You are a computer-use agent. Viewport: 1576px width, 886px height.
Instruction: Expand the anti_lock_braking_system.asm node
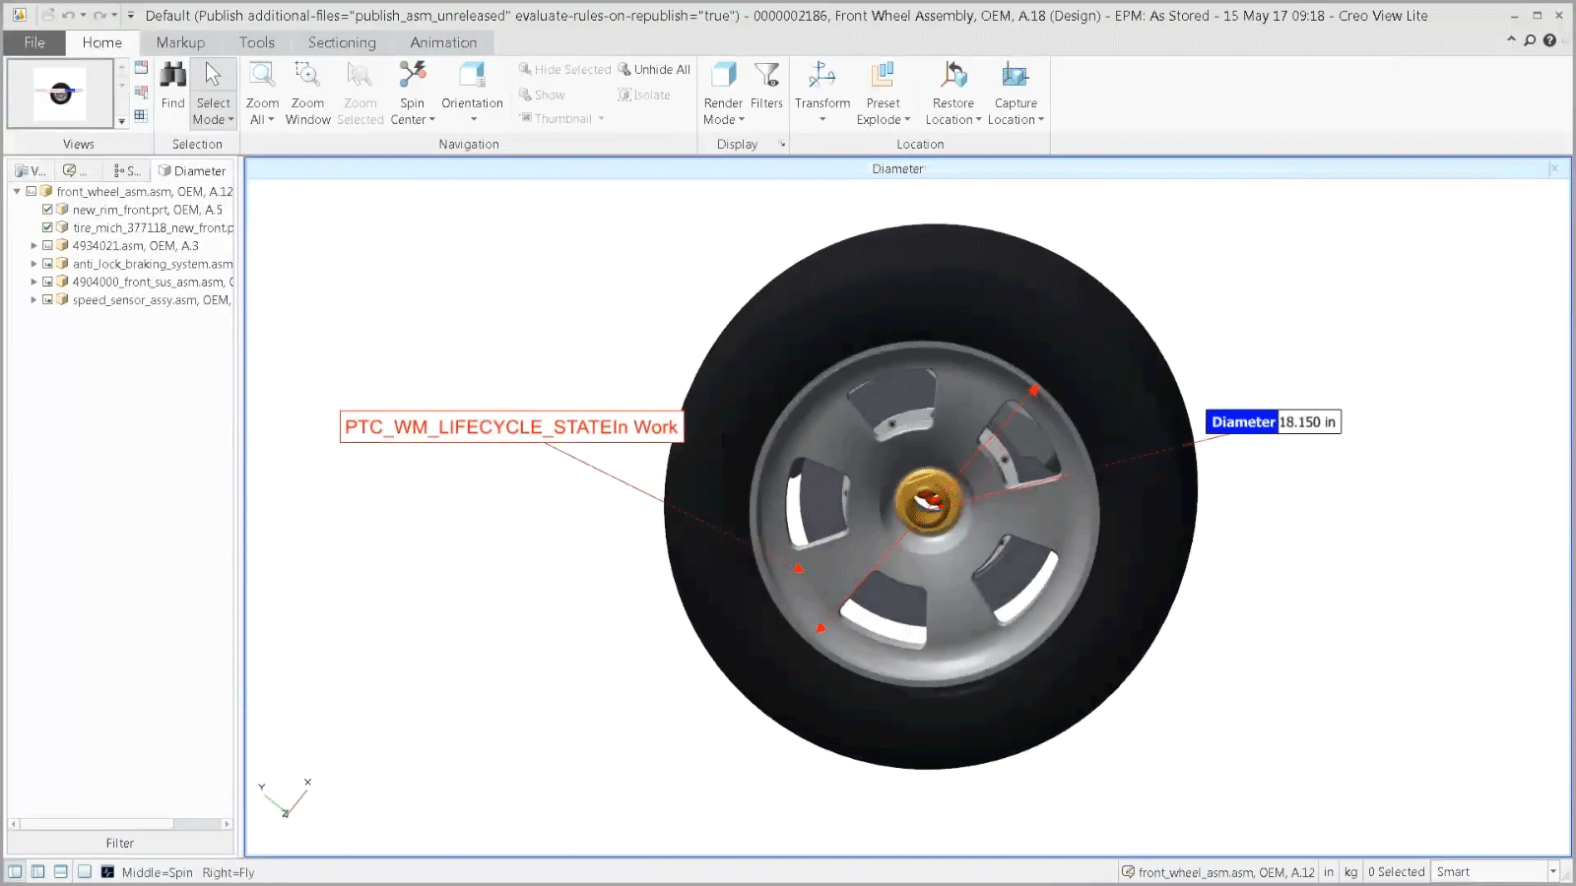(x=33, y=264)
